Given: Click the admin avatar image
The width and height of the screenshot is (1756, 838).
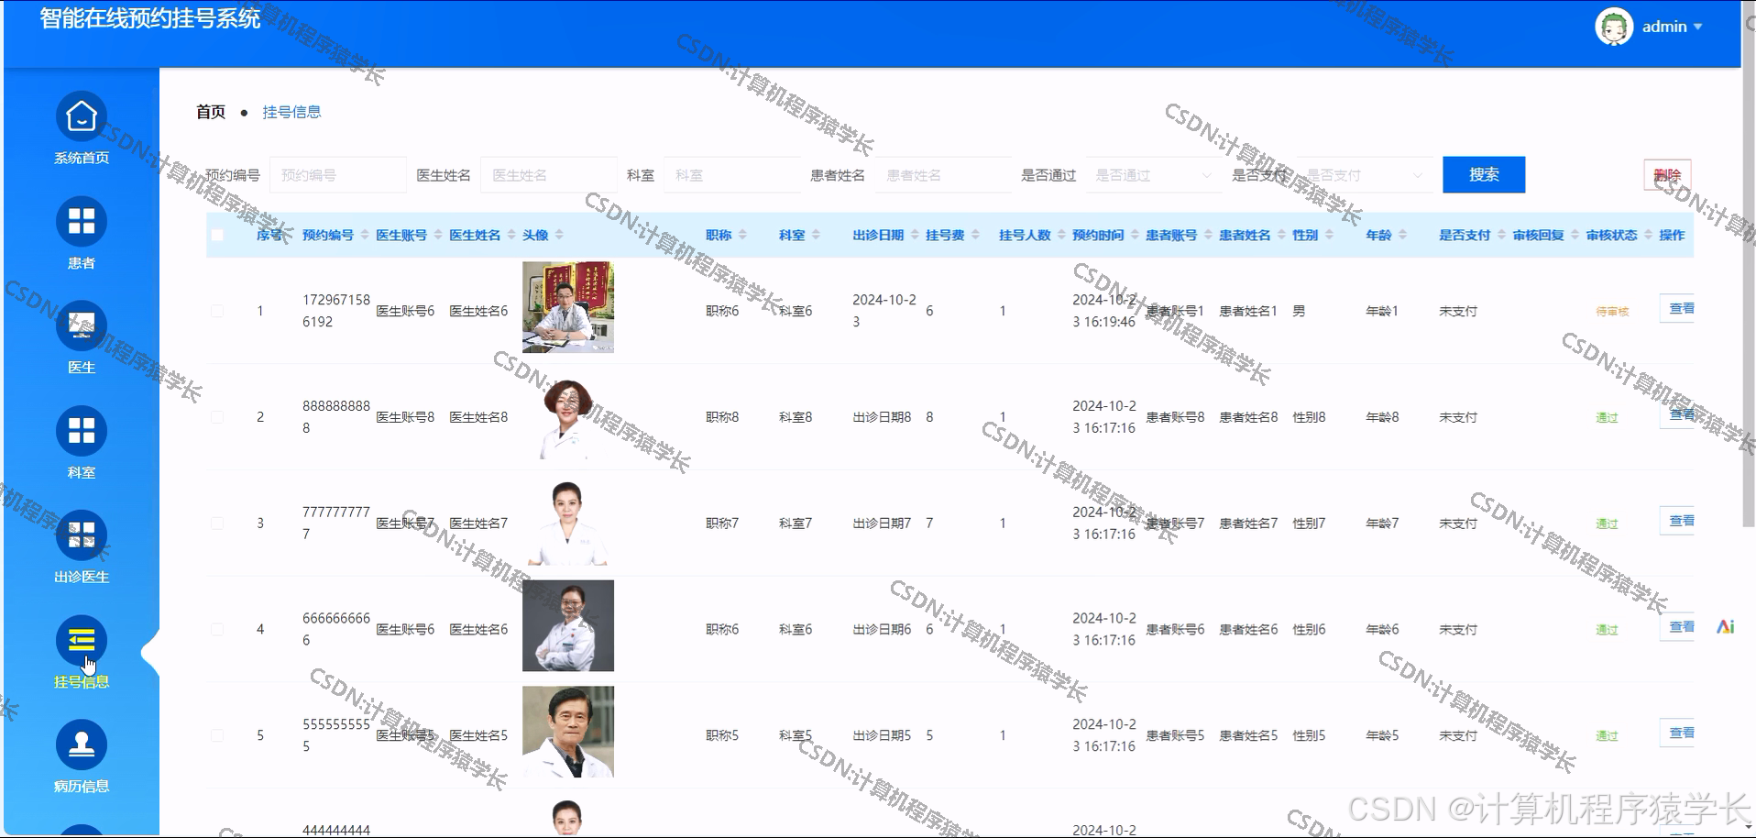Looking at the screenshot, I should (1614, 27).
